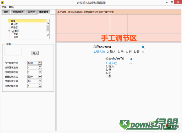Image resolution: width=182 pixels, height=133 pixels.
Task: Switch to the 状态栏 tab
Action: coord(31,12)
